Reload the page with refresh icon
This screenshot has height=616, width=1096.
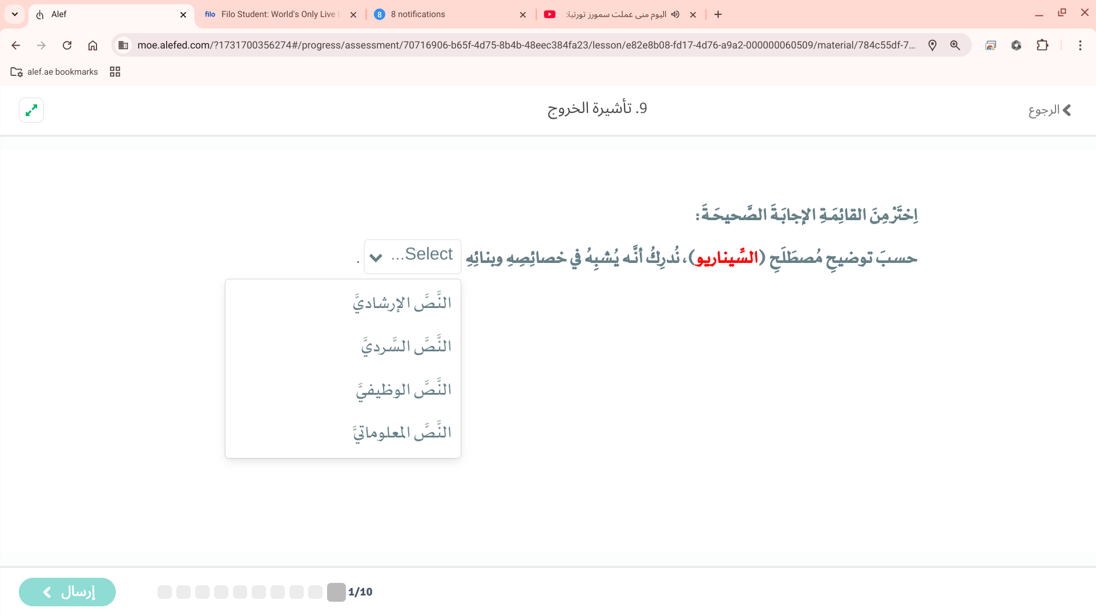point(67,46)
